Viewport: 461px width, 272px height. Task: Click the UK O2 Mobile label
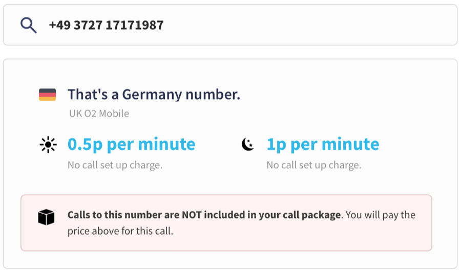[x=99, y=114]
